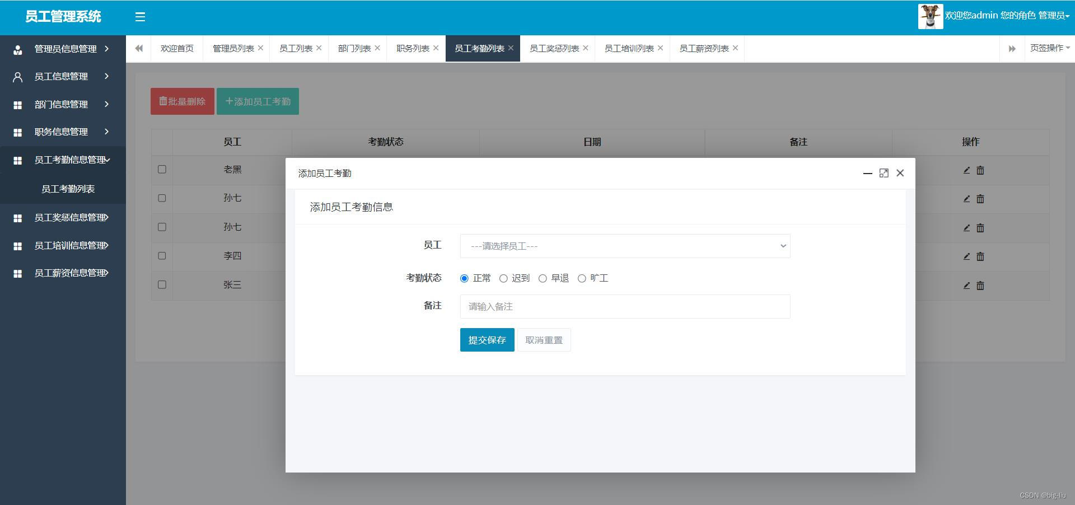Select the 旷工 attendance radio button
The image size is (1075, 505).
click(x=582, y=279)
